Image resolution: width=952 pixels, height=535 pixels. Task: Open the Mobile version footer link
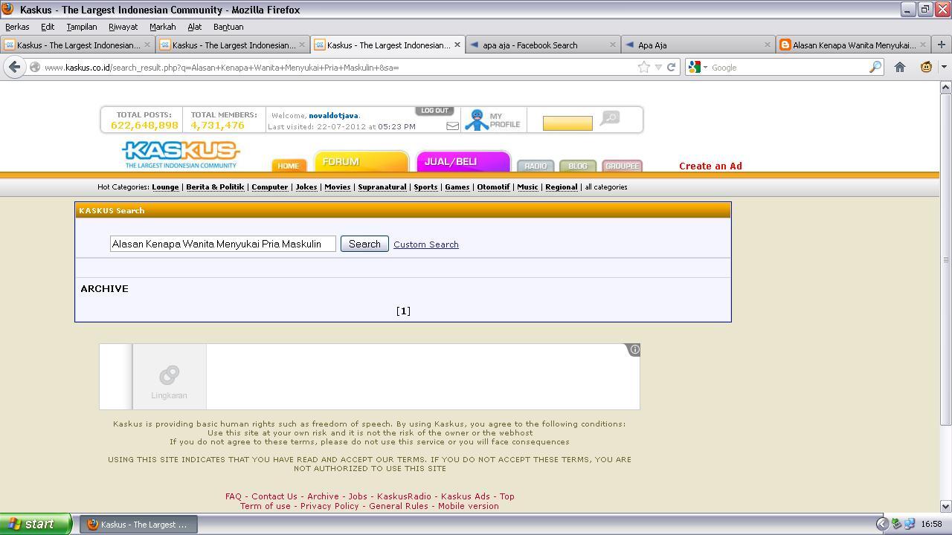[468, 506]
